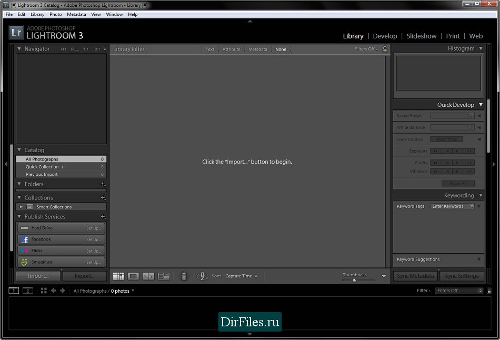Viewport: 500px width, 340px height.
Task: Hide filmstrip with bottom arrow
Action: (x=249, y=334)
